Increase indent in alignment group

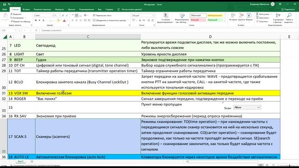[x=89, y=21]
